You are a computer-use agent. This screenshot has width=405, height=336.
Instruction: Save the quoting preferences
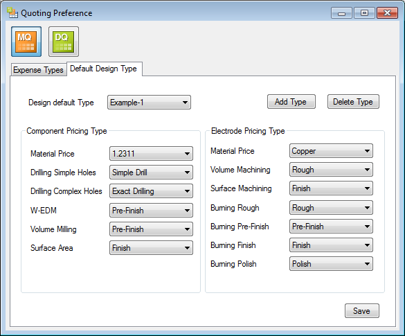tap(362, 310)
